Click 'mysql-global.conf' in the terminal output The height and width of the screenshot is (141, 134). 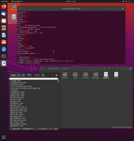tap(25, 52)
